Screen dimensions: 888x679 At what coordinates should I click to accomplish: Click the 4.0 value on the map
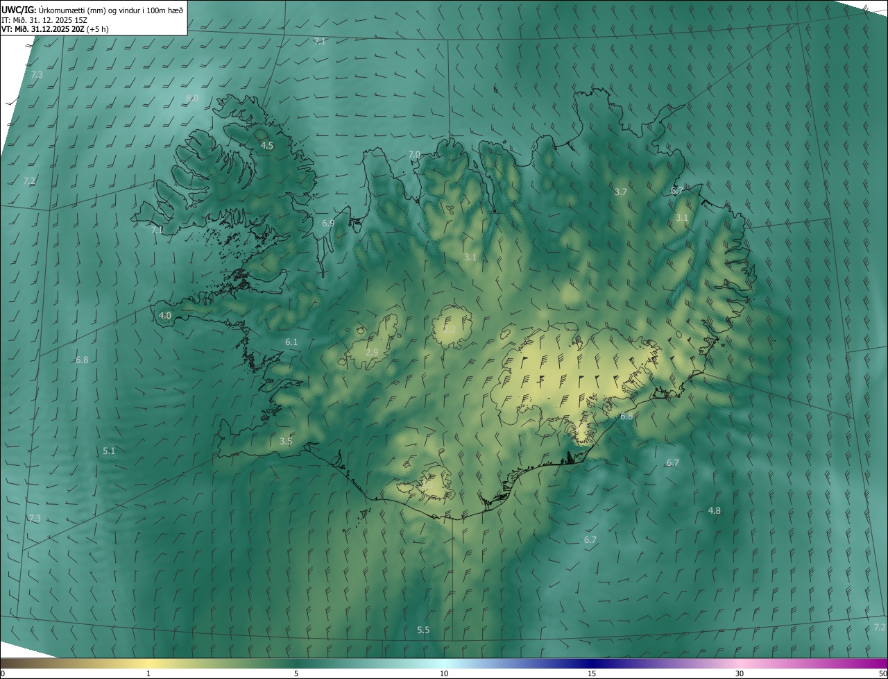click(165, 315)
